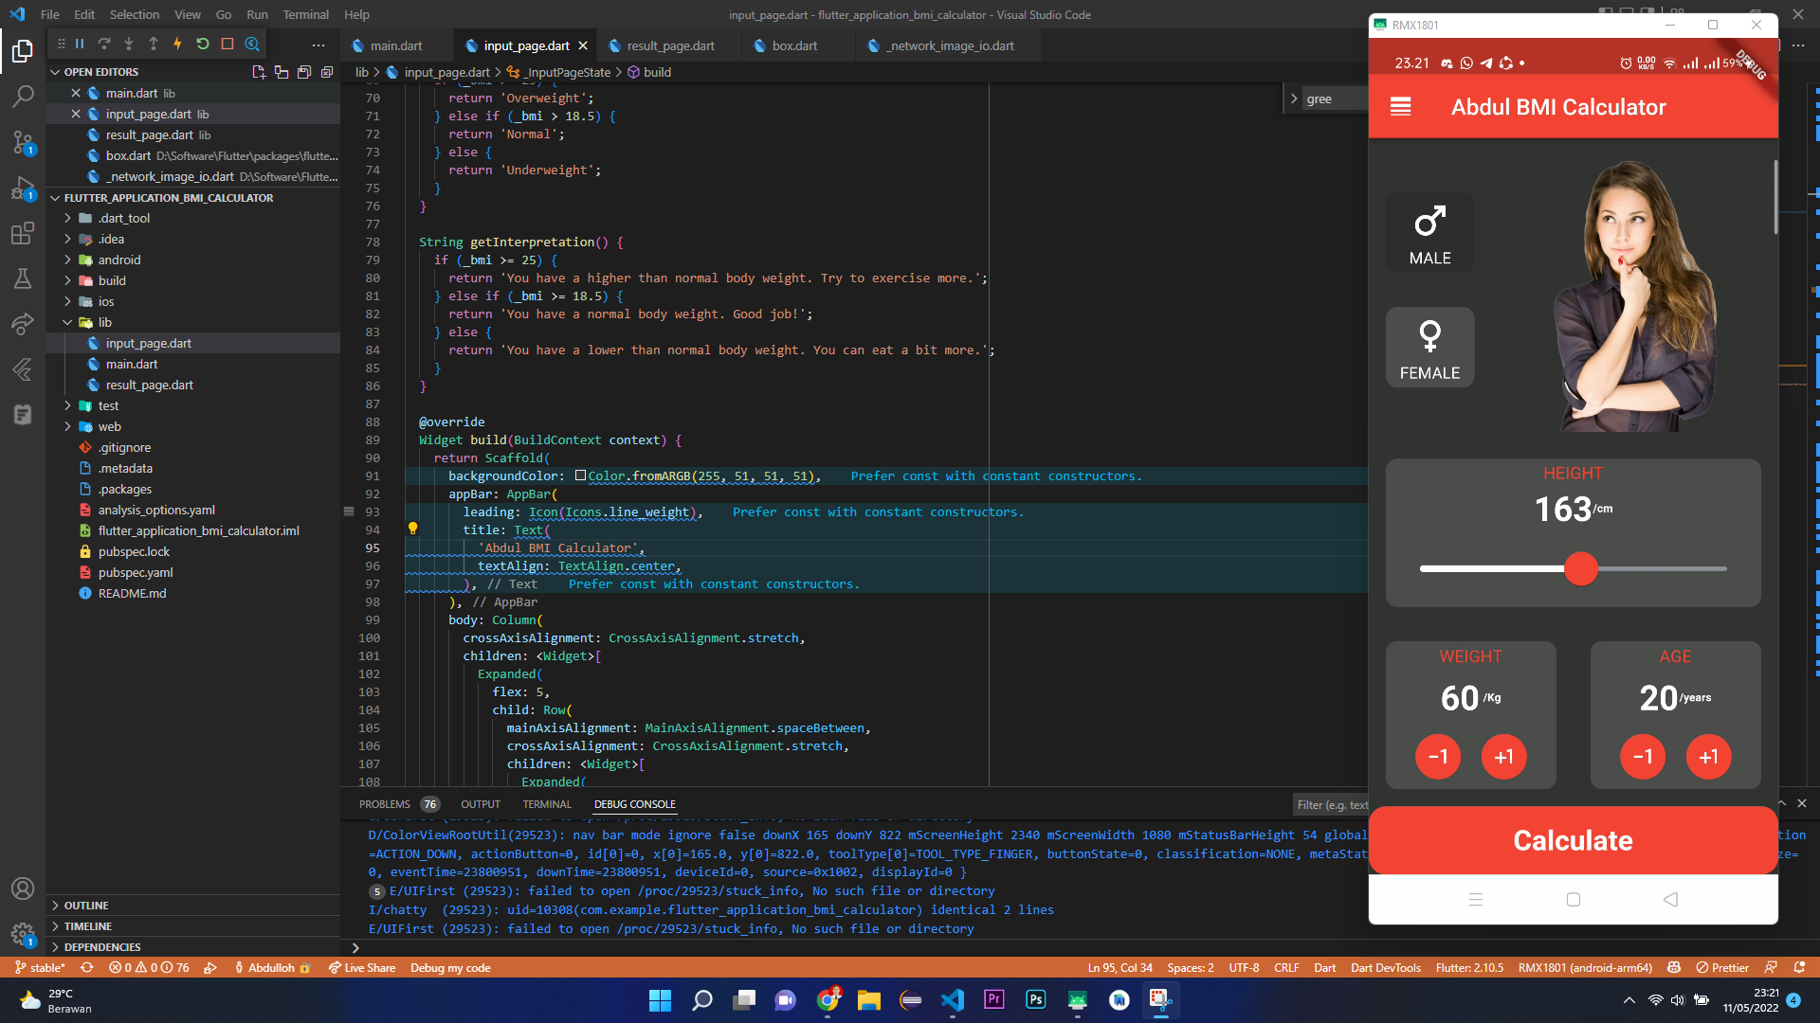Viewport: 1820px width, 1023px height.
Task: Increase weight with plus button
Action: [x=1504, y=757]
